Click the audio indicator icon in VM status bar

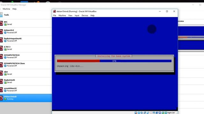(x=142, y=113)
